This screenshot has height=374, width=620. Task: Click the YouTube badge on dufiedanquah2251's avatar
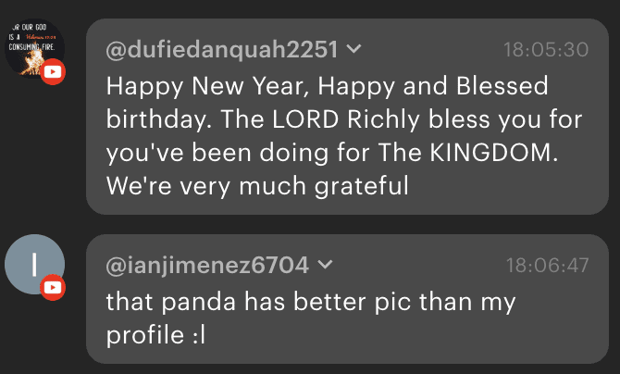pyautogui.click(x=54, y=71)
